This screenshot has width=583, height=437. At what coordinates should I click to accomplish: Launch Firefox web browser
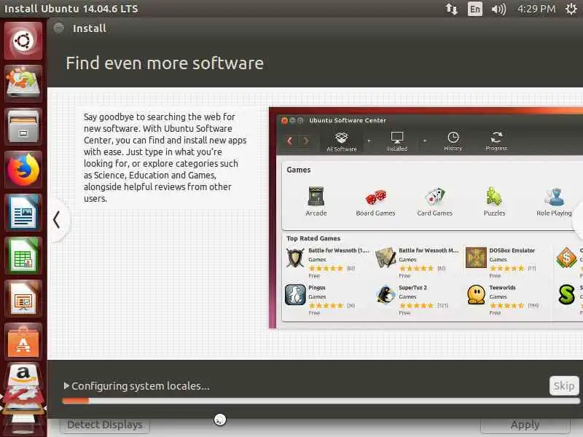point(23,170)
